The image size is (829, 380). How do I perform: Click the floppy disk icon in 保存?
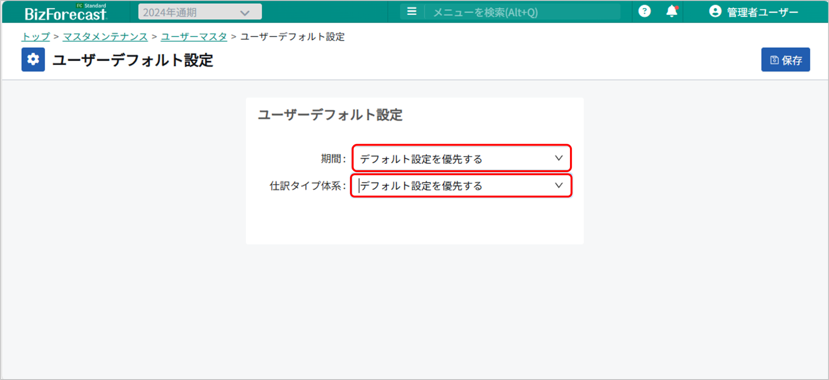click(x=774, y=60)
